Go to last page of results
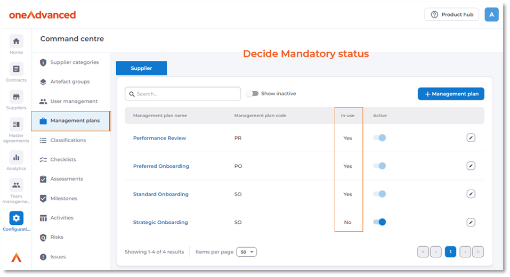This screenshot has width=510, height=277. pyautogui.click(x=478, y=252)
